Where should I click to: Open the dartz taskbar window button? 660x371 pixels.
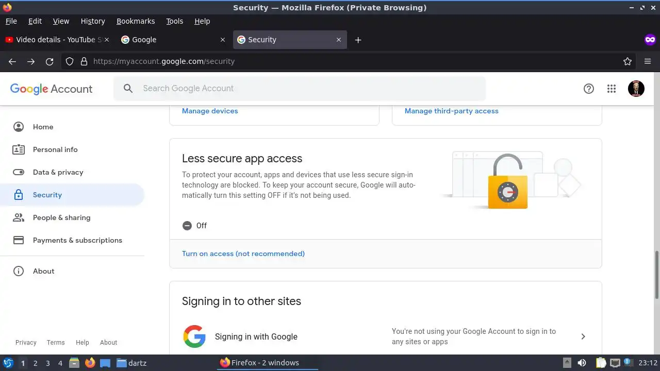(x=131, y=363)
